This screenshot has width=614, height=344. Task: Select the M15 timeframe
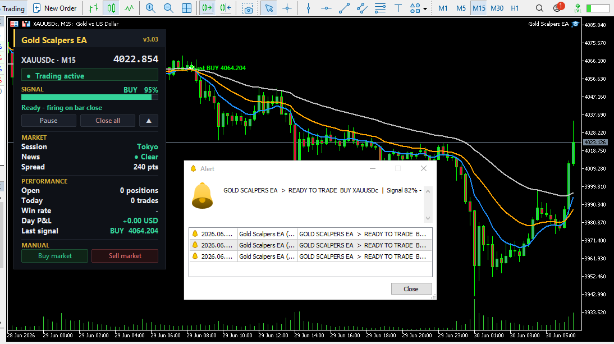[x=479, y=8]
